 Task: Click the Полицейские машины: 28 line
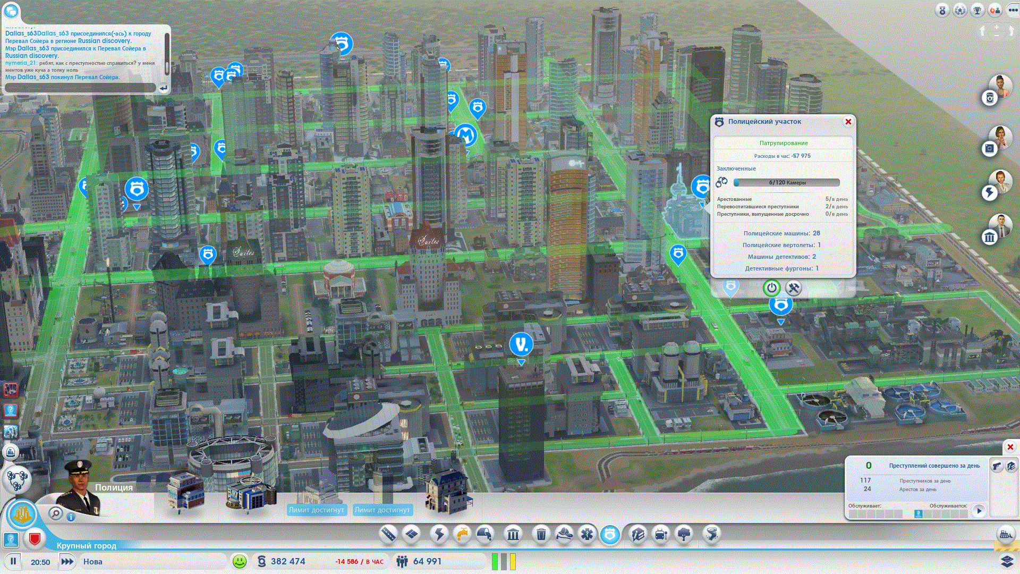[x=781, y=233]
